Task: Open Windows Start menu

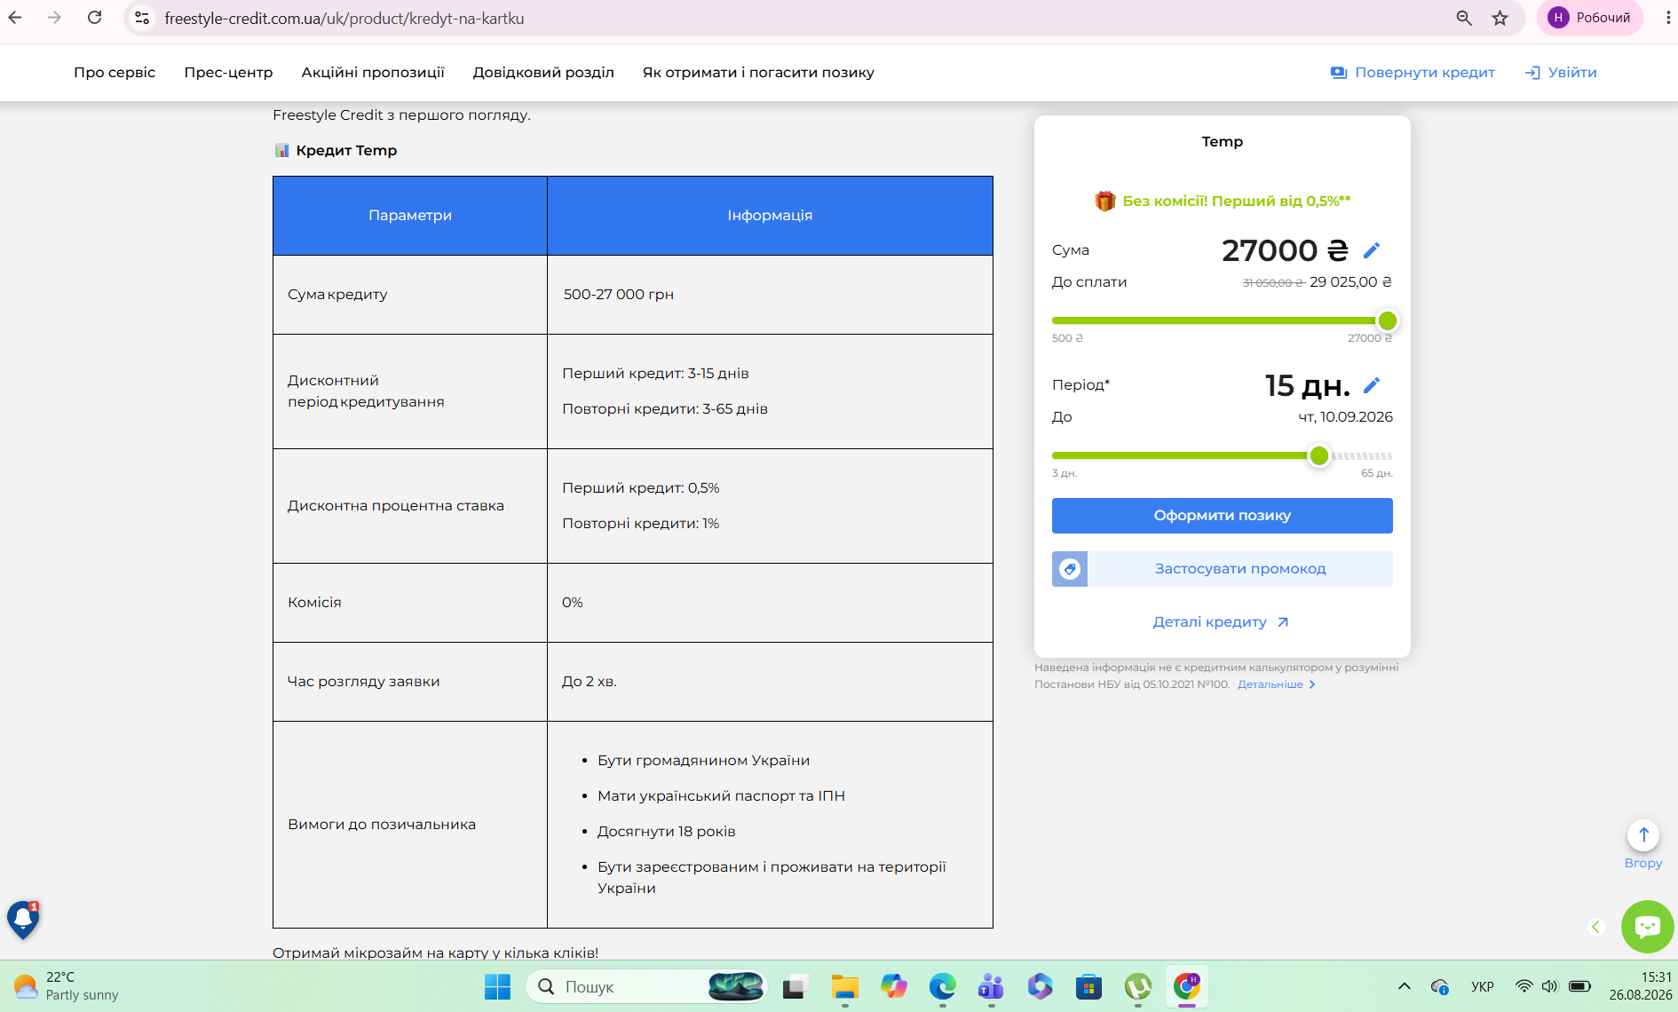Action: click(x=497, y=986)
